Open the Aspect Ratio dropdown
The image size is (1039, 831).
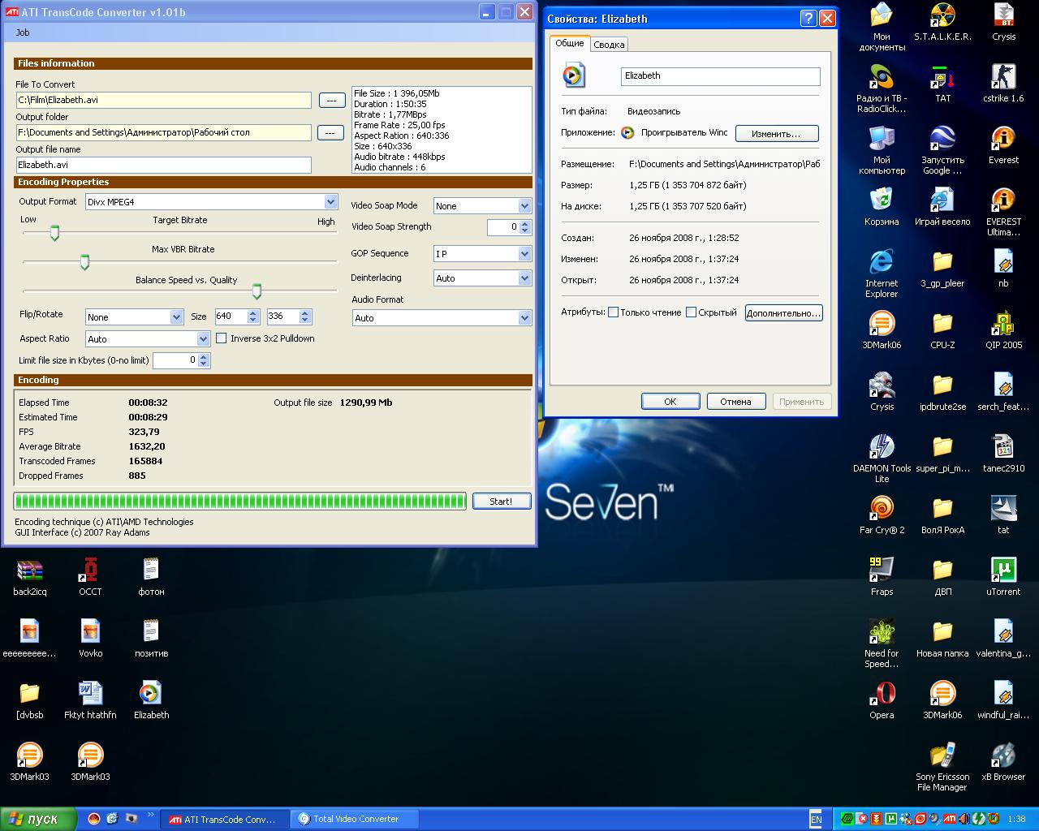pyautogui.click(x=203, y=339)
